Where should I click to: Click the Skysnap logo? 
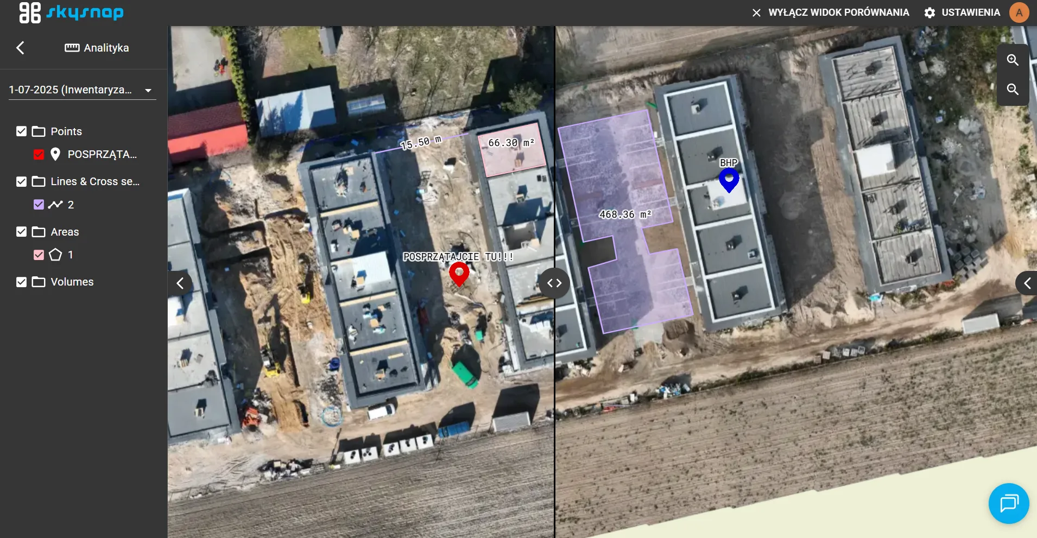pos(71,12)
